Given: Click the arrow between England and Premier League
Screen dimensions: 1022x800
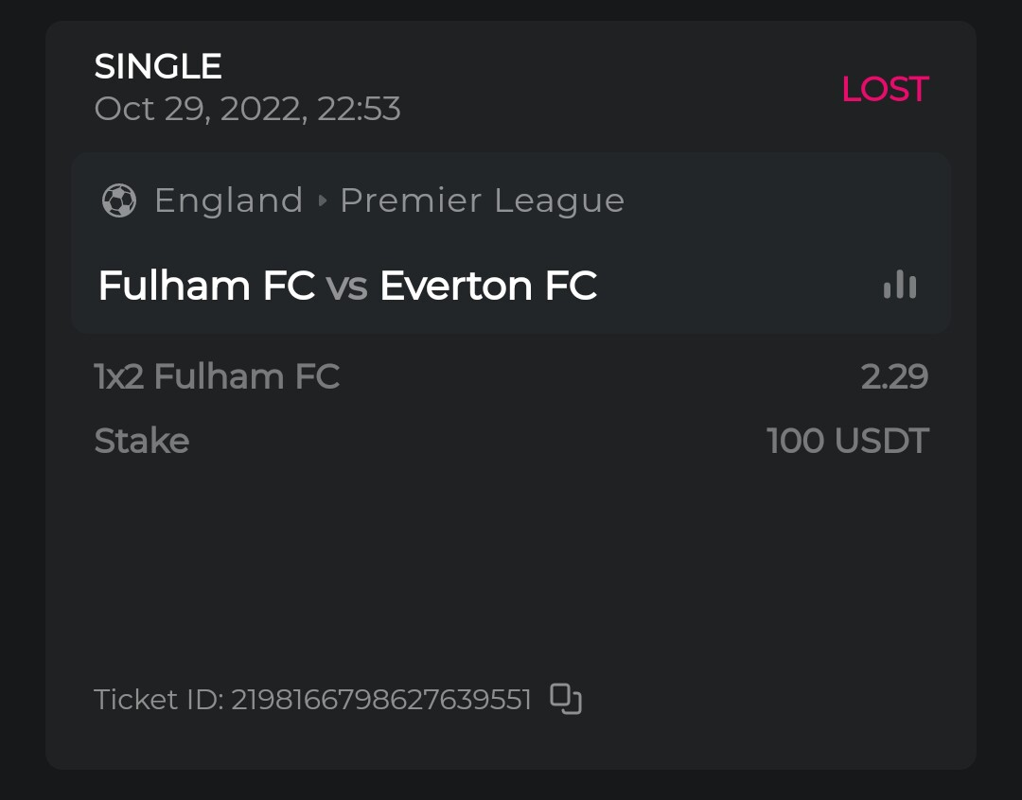Looking at the screenshot, I should click(322, 200).
